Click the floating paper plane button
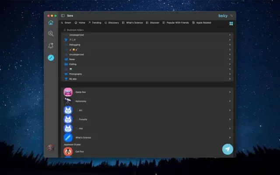Image resolution: width=280 pixels, height=175 pixels. tap(227, 149)
